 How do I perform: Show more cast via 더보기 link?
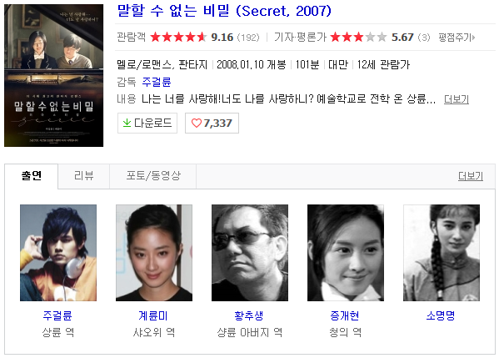tap(471, 176)
